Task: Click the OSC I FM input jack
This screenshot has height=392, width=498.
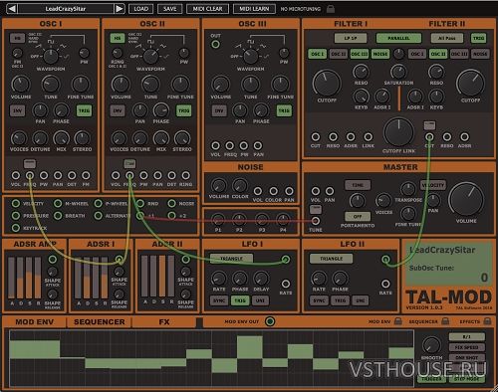Action: (86, 175)
